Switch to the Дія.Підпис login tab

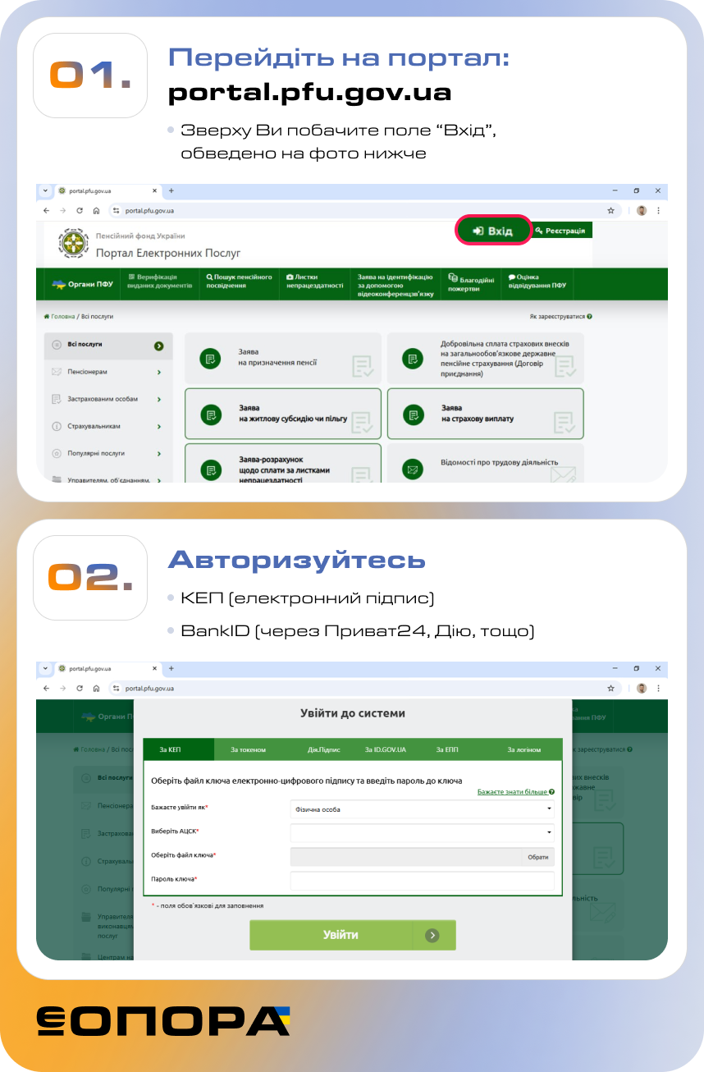[x=324, y=749]
